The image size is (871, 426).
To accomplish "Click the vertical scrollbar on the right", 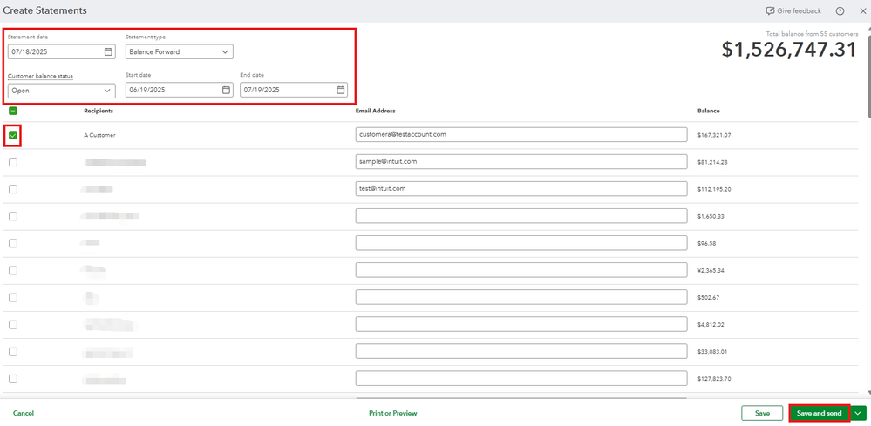I will [868, 78].
